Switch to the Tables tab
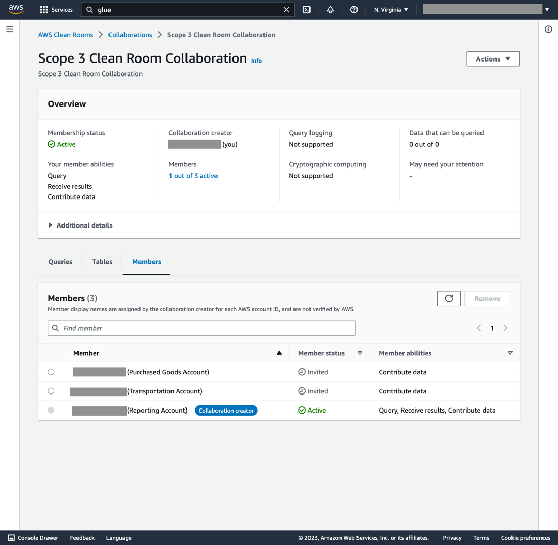The image size is (558, 545). (102, 262)
